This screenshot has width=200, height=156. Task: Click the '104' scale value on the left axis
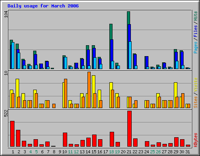click(x=6, y=14)
